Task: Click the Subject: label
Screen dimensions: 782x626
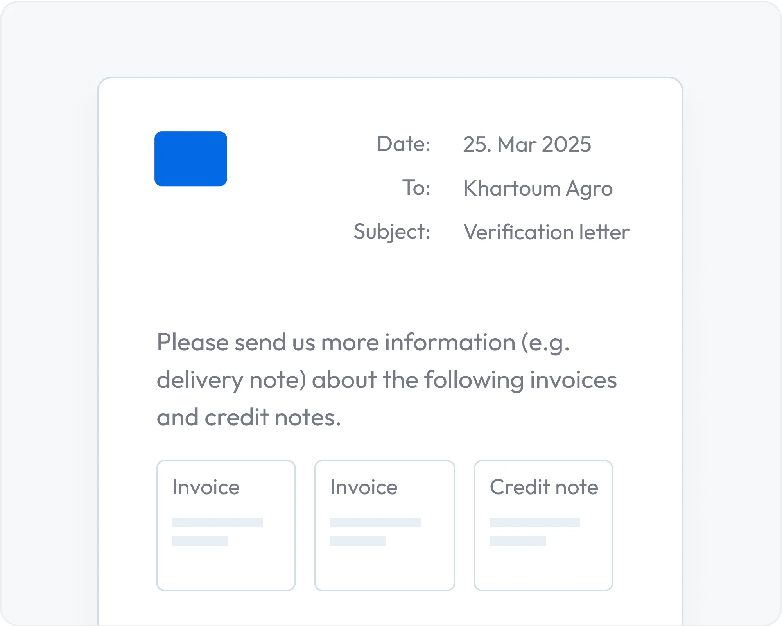Action: point(392,232)
